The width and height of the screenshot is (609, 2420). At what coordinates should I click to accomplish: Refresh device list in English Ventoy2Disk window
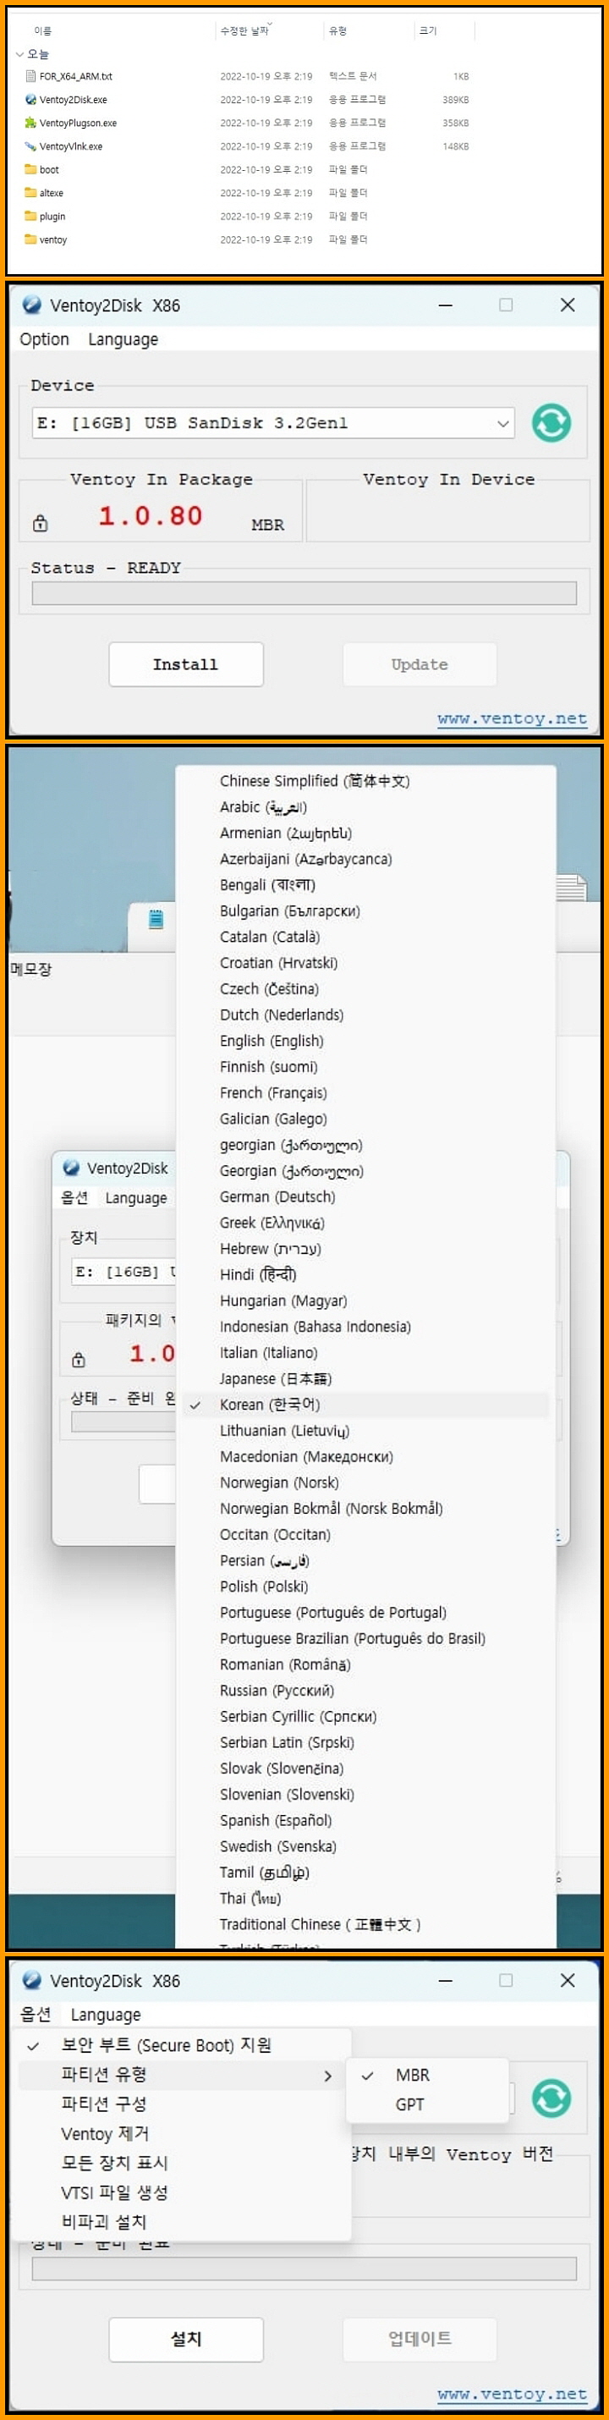[551, 423]
